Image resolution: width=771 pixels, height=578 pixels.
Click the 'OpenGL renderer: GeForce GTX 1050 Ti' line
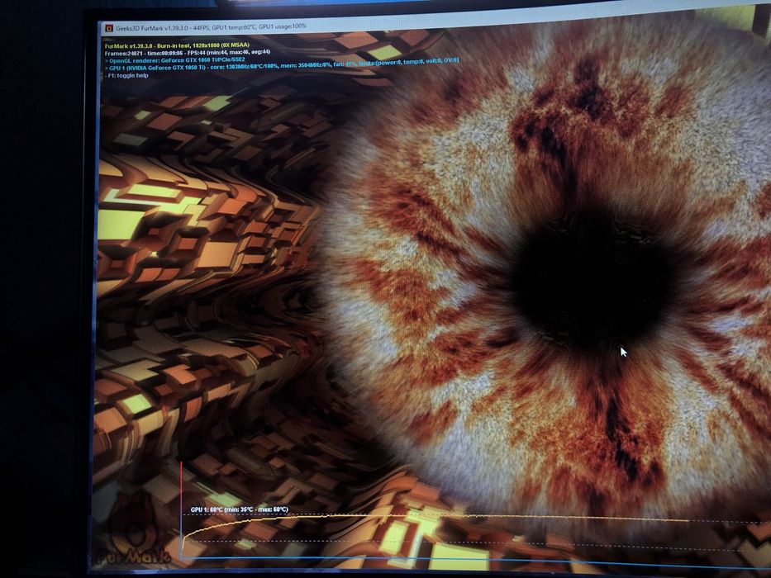pyautogui.click(x=175, y=60)
